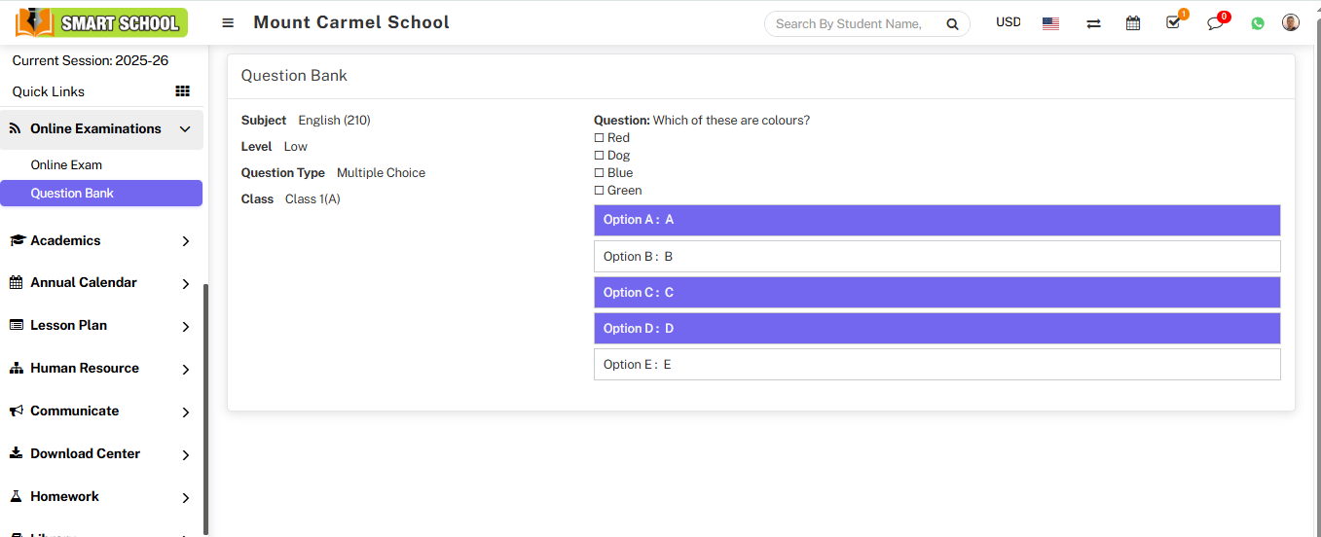Click the search magnifier icon

point(953,24)
